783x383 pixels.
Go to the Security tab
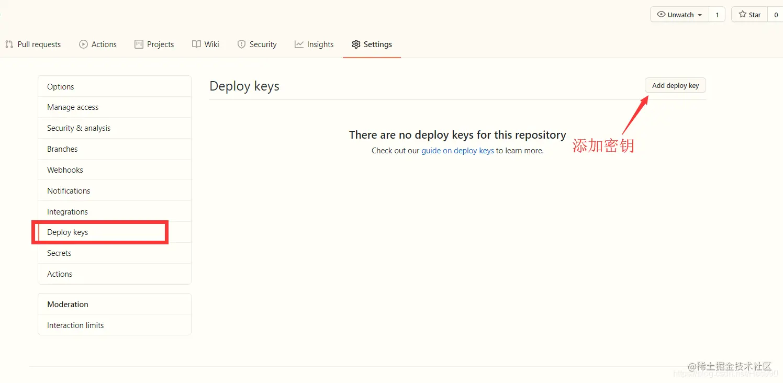(257, 44)
